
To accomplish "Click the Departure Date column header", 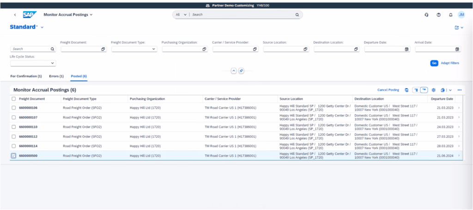I will pyautogui.click(x=442, y=99).
